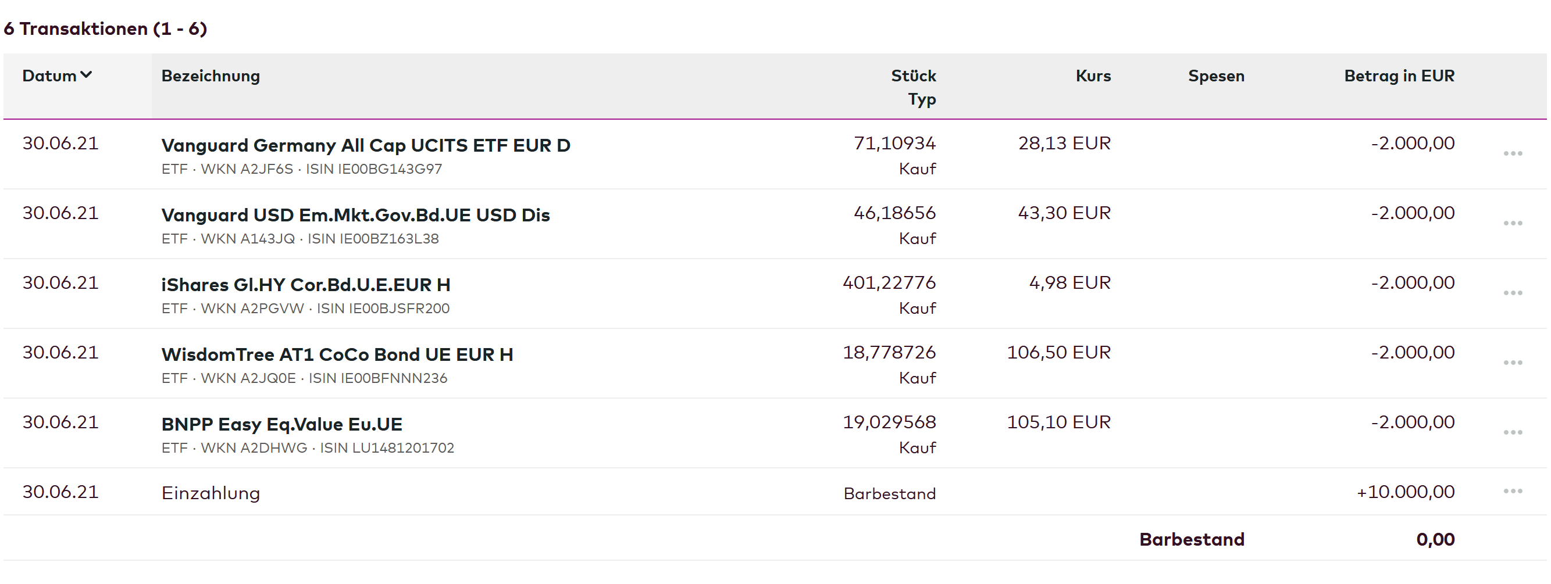Open more options for iShares Gl.HY Cor.Bd row
Screen dimensions: 1551x584
coord(1512,293)
